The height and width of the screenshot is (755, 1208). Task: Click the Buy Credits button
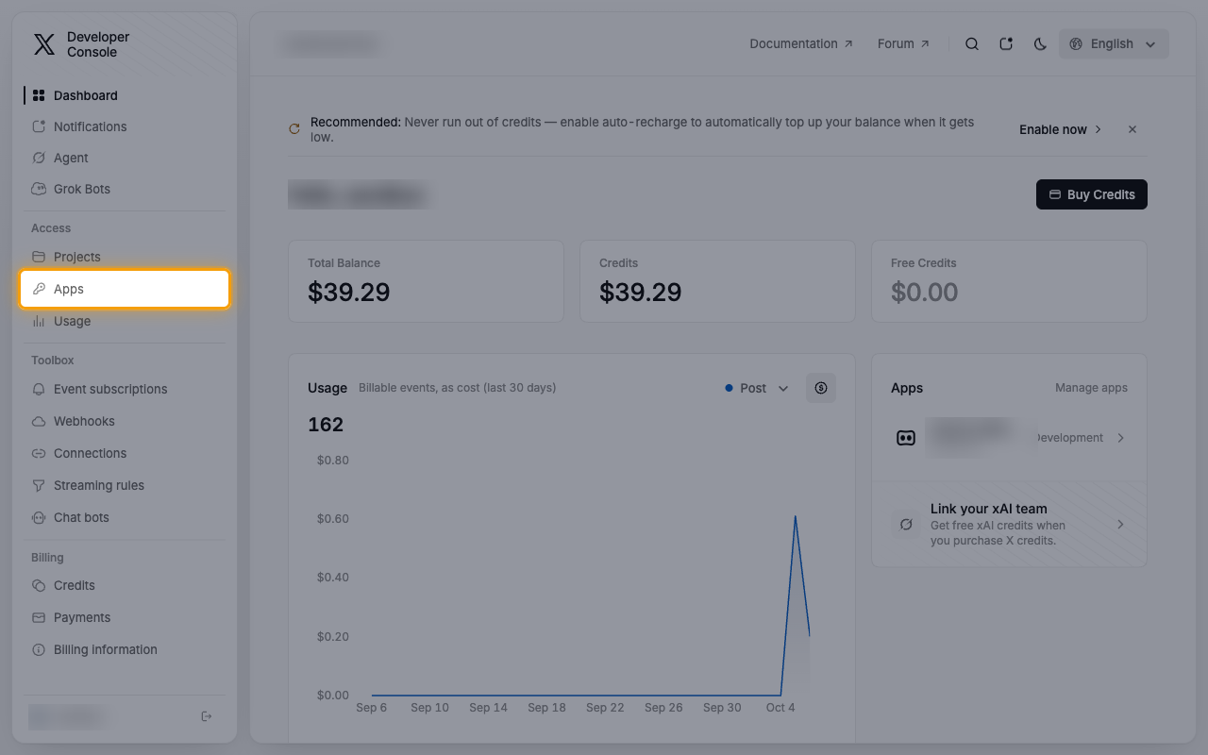(x=1092, y=194)
